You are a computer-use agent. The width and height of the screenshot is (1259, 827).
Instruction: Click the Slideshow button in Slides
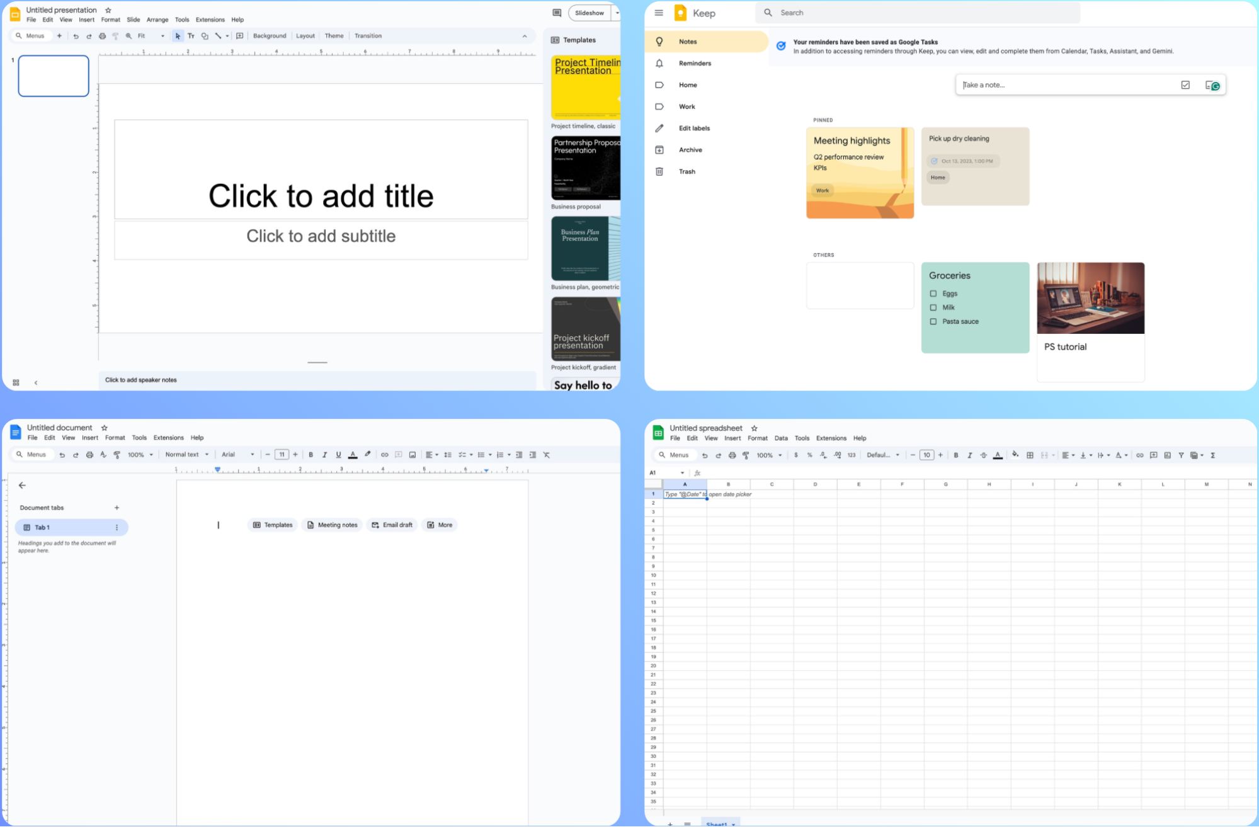click(589, 13)
